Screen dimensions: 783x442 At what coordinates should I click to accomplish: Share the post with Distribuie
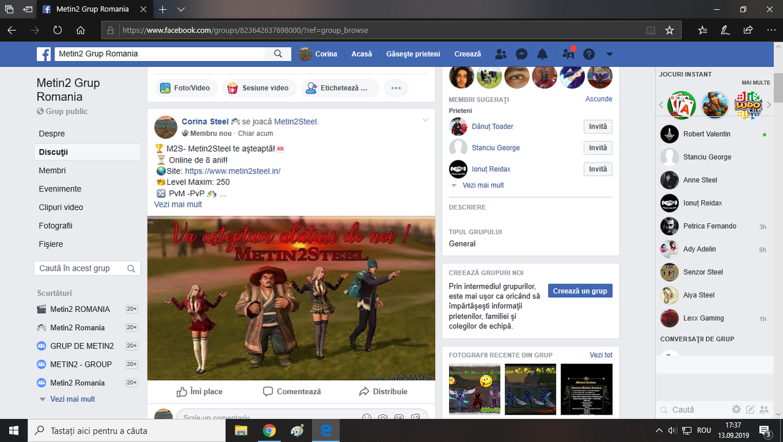[383, 391]
